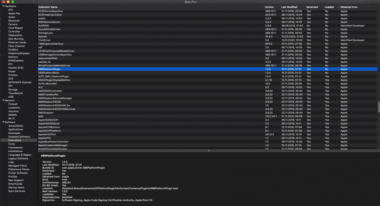
Task: Select the apfs extension row
Action: click(x=207, y=116)
